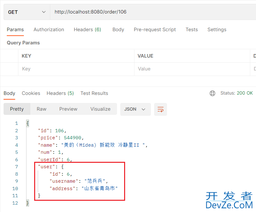Click the Value query param field
The image size is (256, 212).
[192, 69]
